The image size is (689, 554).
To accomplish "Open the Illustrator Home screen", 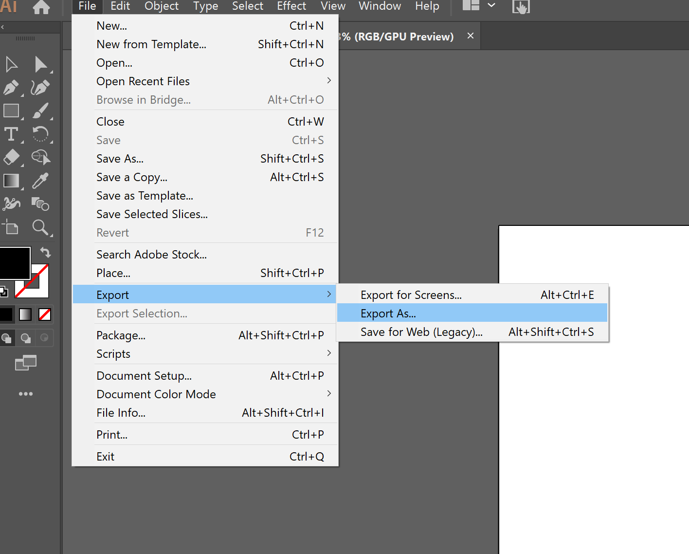I will 41,7.
